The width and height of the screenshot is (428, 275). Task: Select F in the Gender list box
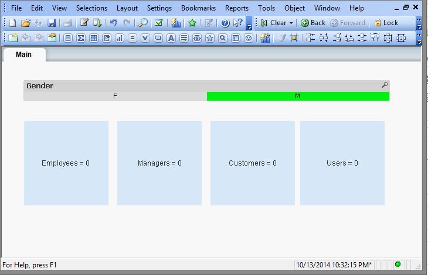[115, 96]
